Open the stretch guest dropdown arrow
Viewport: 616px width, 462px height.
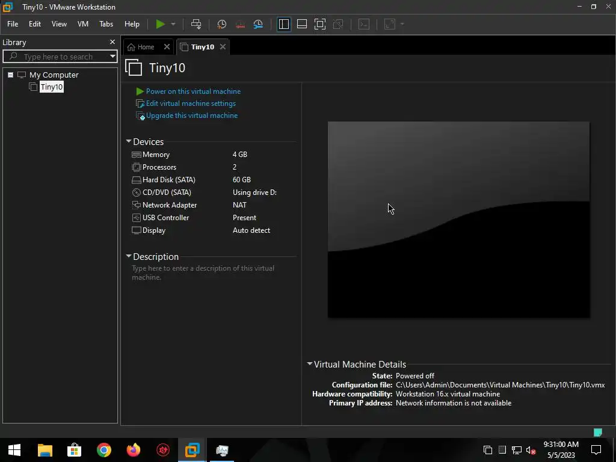click(x=402, y=24)
